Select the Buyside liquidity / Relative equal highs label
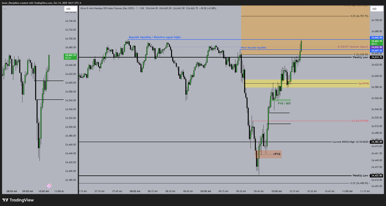The image size is (386, 206). point(155,37)
